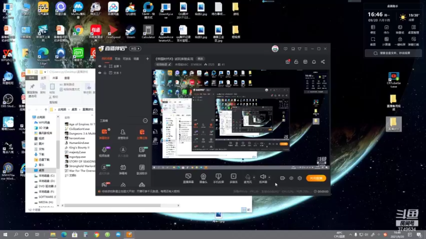Click 固定到快速访问 in Explorer ribbon
This screenshot has width=426, height=239.
coord(32,91)
